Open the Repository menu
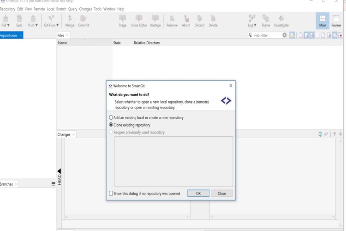 [x=7, y=9]
